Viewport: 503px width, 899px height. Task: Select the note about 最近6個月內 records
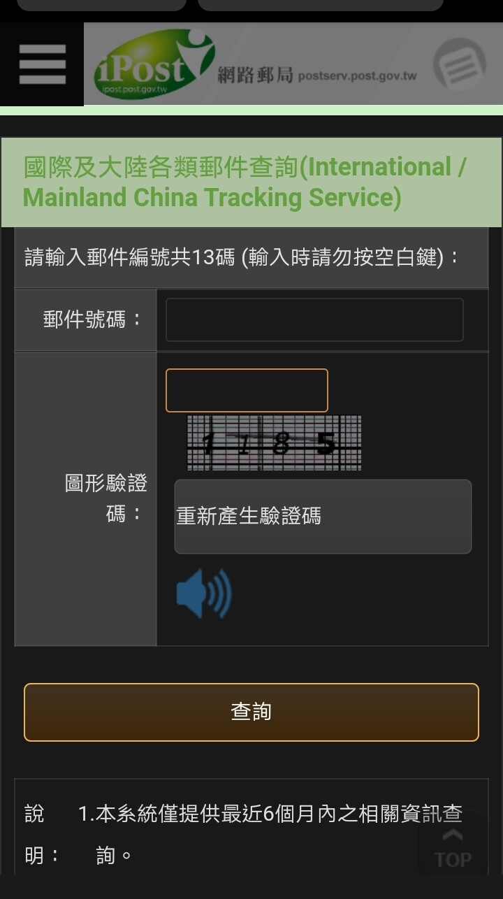point(270,835)
